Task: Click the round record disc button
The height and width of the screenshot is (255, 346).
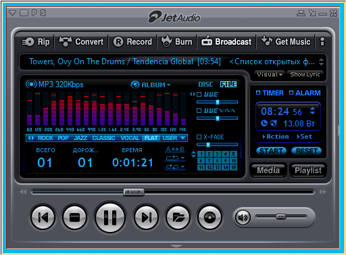Action: click(209, 217)
